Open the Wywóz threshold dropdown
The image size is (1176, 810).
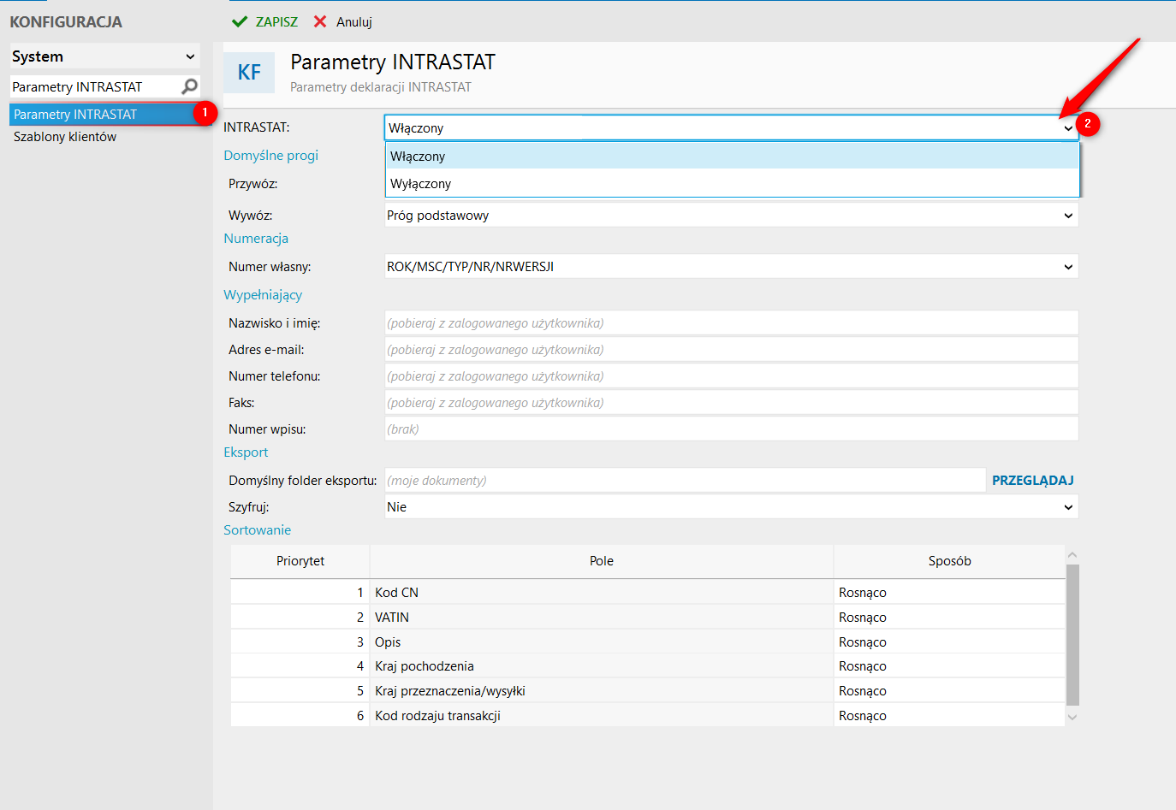pyautogui.click(x=1067, y=216)
